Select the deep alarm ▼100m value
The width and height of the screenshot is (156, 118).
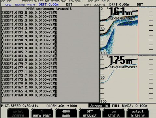point(72,106)
